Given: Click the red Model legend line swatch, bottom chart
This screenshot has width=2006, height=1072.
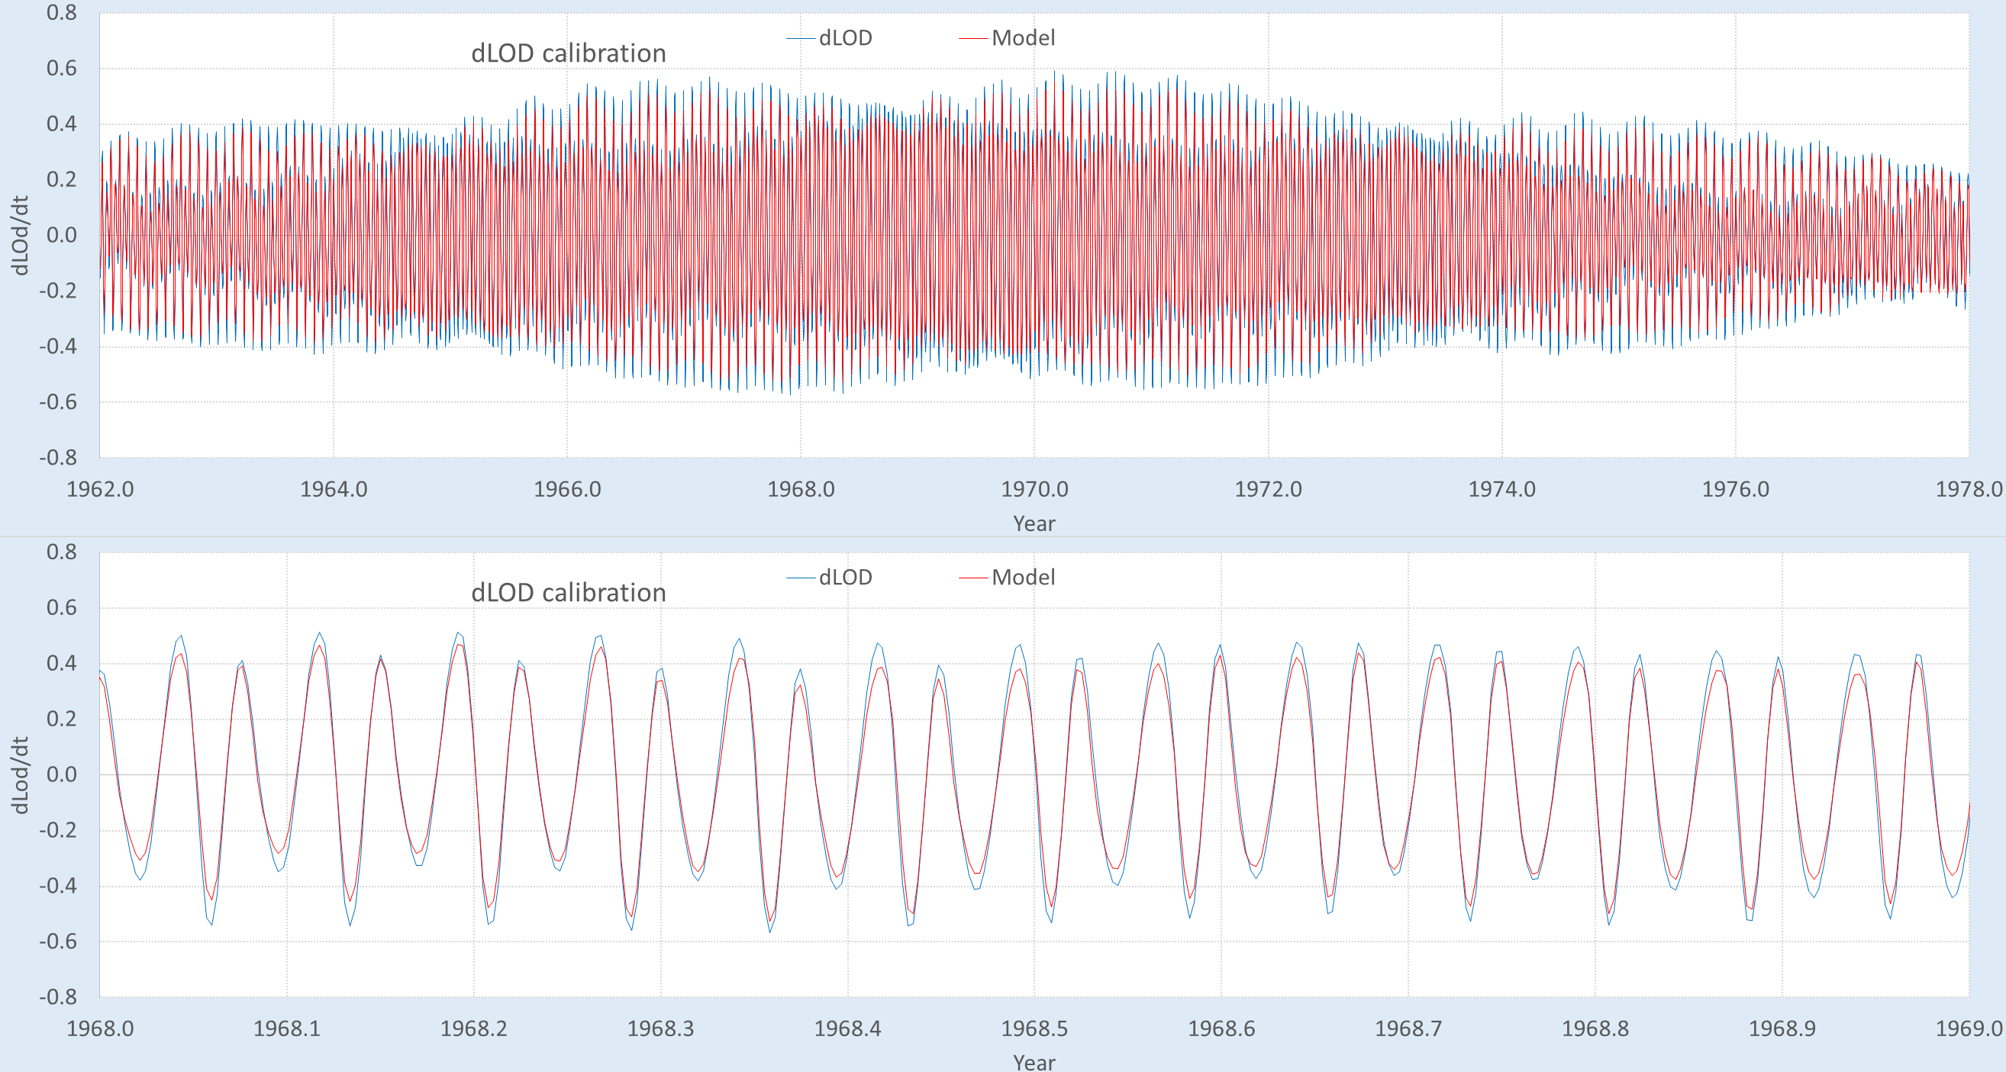Looking at the screenshot, I should (x=972, y=578).
